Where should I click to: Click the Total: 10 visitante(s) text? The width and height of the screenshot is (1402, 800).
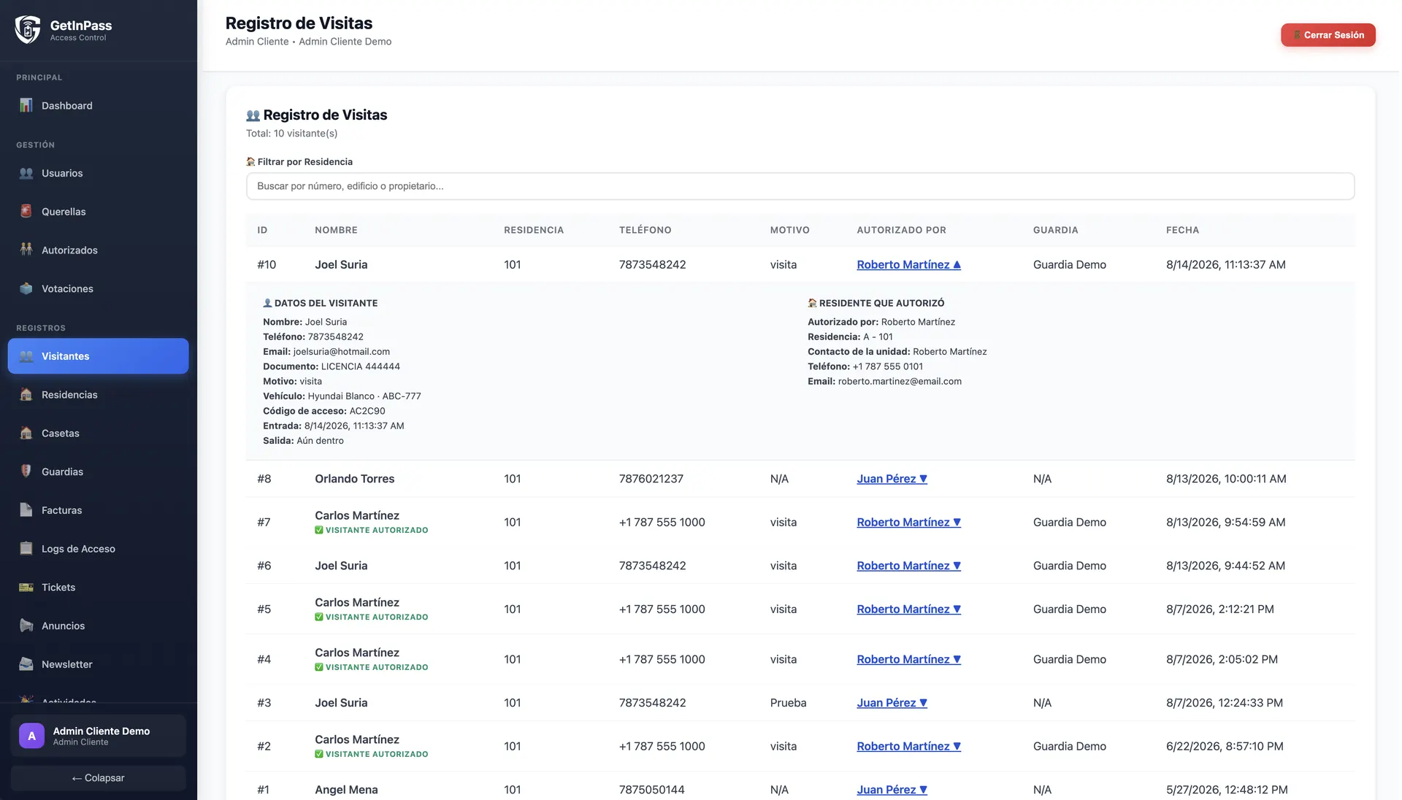pos(291,134)
